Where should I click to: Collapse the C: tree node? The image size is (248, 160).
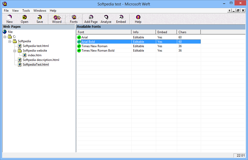[x=5, y=37]
